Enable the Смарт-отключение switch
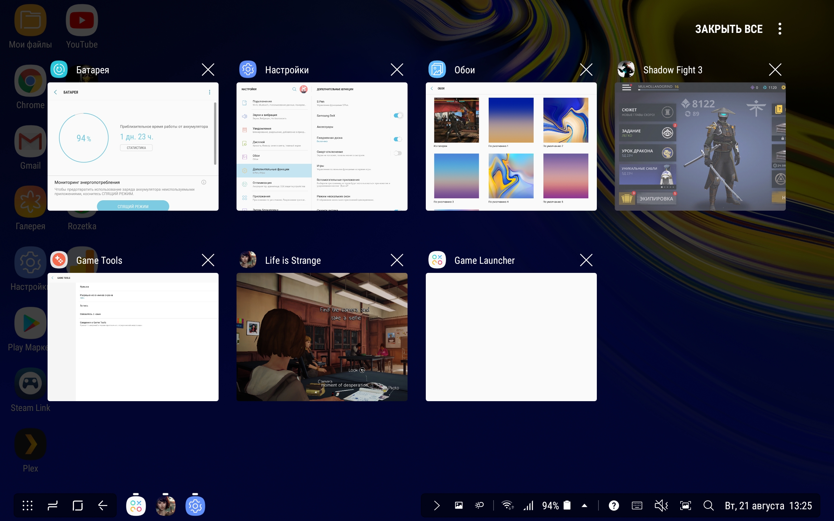 [398, 153]
